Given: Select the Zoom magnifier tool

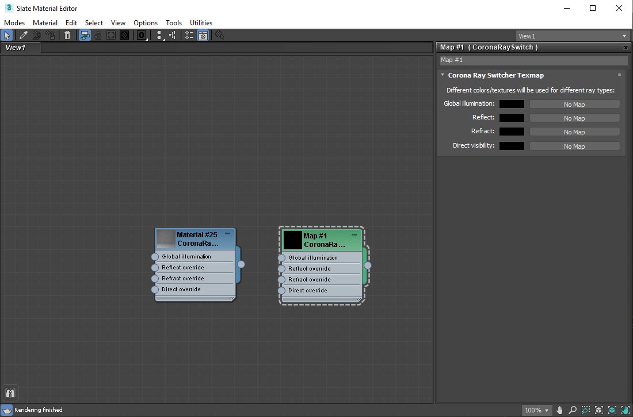Looking at the screenshot, I should 573,410.
